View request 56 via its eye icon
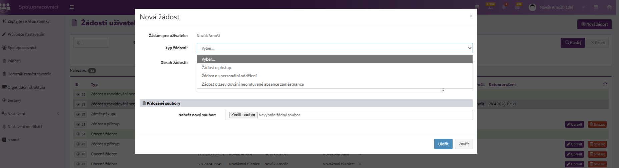 coord(81,124)
